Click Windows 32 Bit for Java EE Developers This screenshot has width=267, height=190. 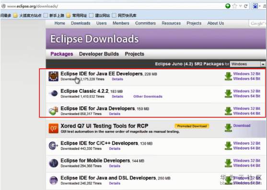pyautogui.click(x=247, y=74)
